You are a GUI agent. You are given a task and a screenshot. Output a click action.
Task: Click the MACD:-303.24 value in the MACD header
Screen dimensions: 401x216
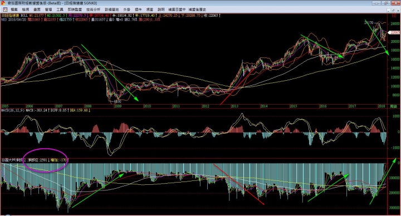tap(37, 110)
